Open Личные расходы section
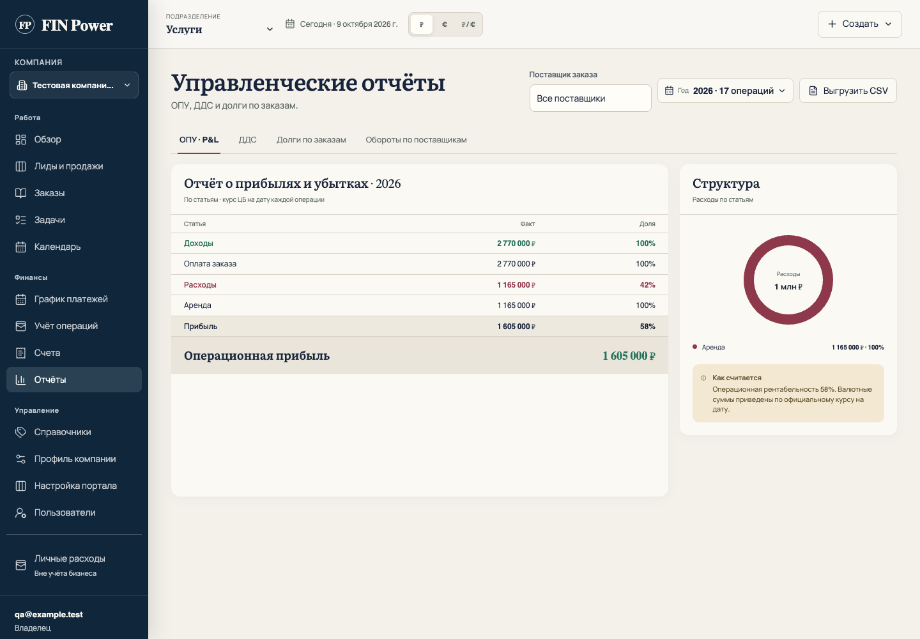The height and width of the screenshot is (639, 920). click(x=74, y=565)
